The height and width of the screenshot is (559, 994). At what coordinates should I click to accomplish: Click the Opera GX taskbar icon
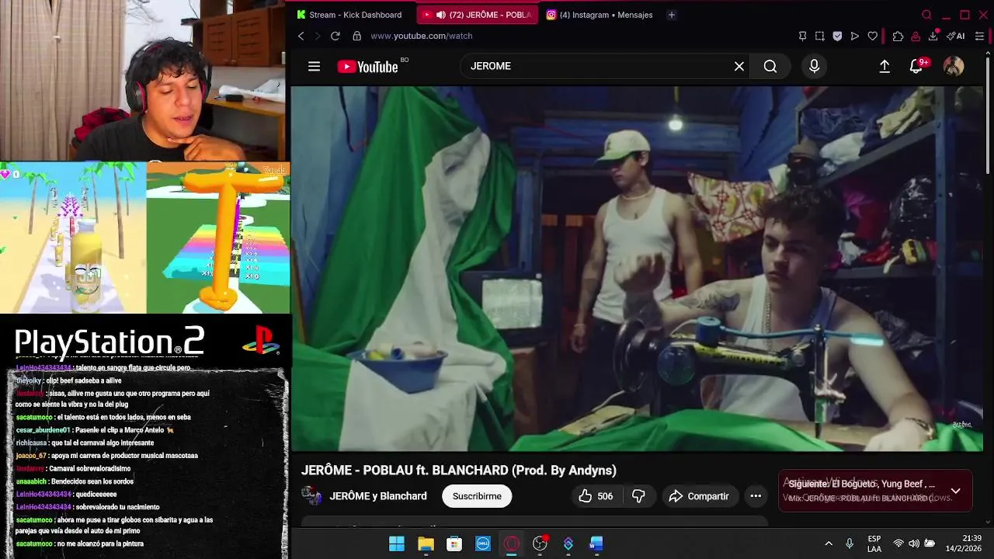pos(511,543)
